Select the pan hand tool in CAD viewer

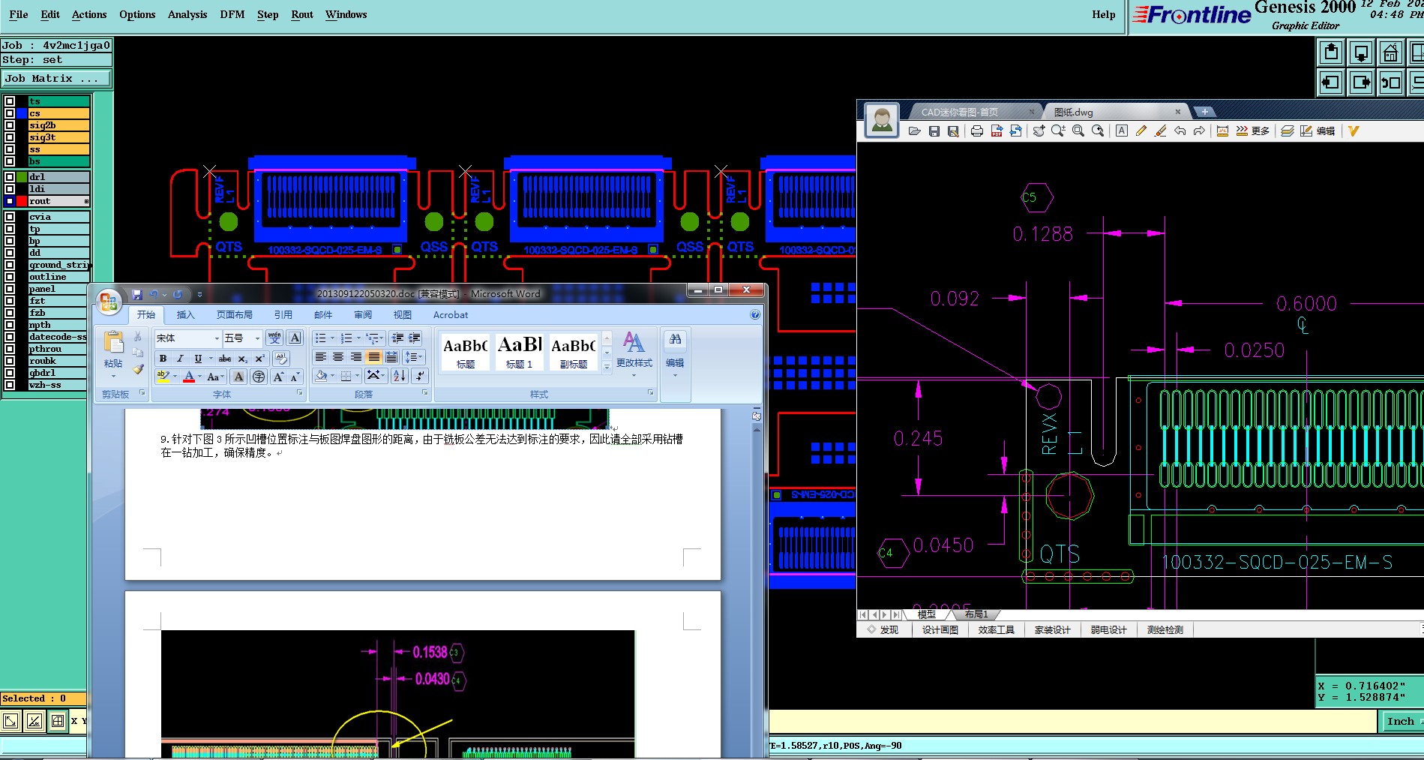[x=1039, y=131]
